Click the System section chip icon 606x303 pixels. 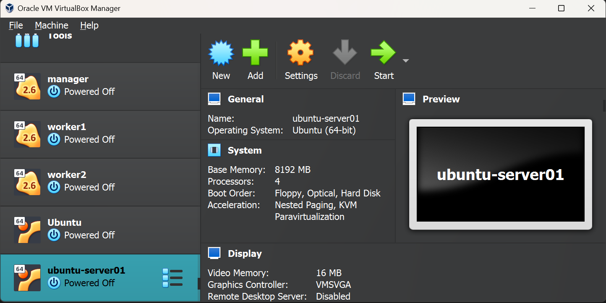[214, 150]
